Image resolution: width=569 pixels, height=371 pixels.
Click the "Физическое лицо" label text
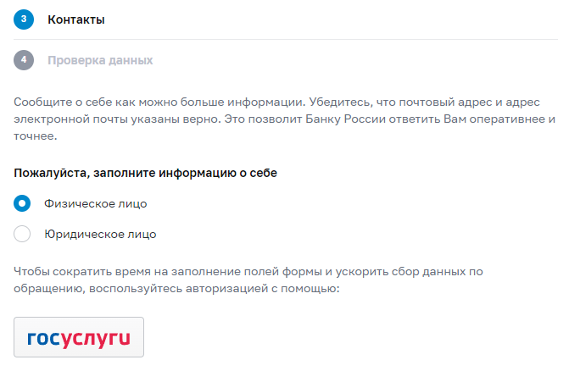(95, 203)
